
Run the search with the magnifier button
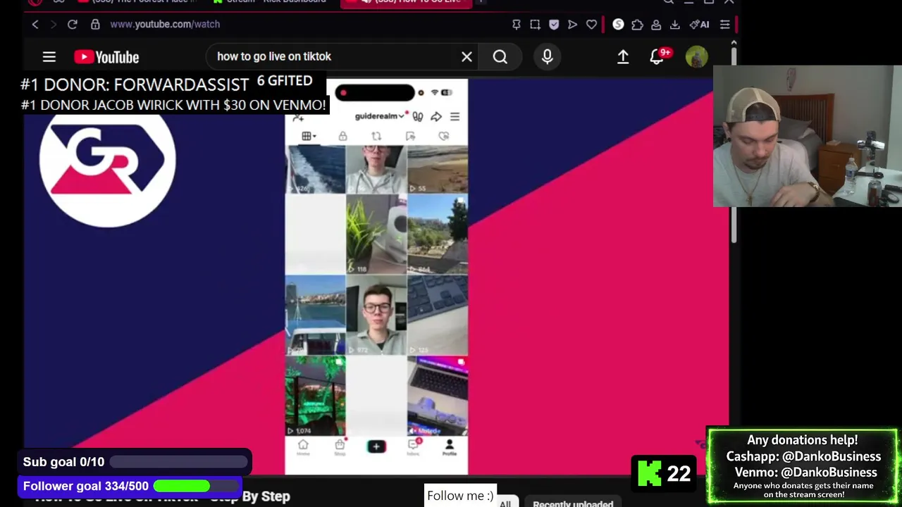(500, 57)
